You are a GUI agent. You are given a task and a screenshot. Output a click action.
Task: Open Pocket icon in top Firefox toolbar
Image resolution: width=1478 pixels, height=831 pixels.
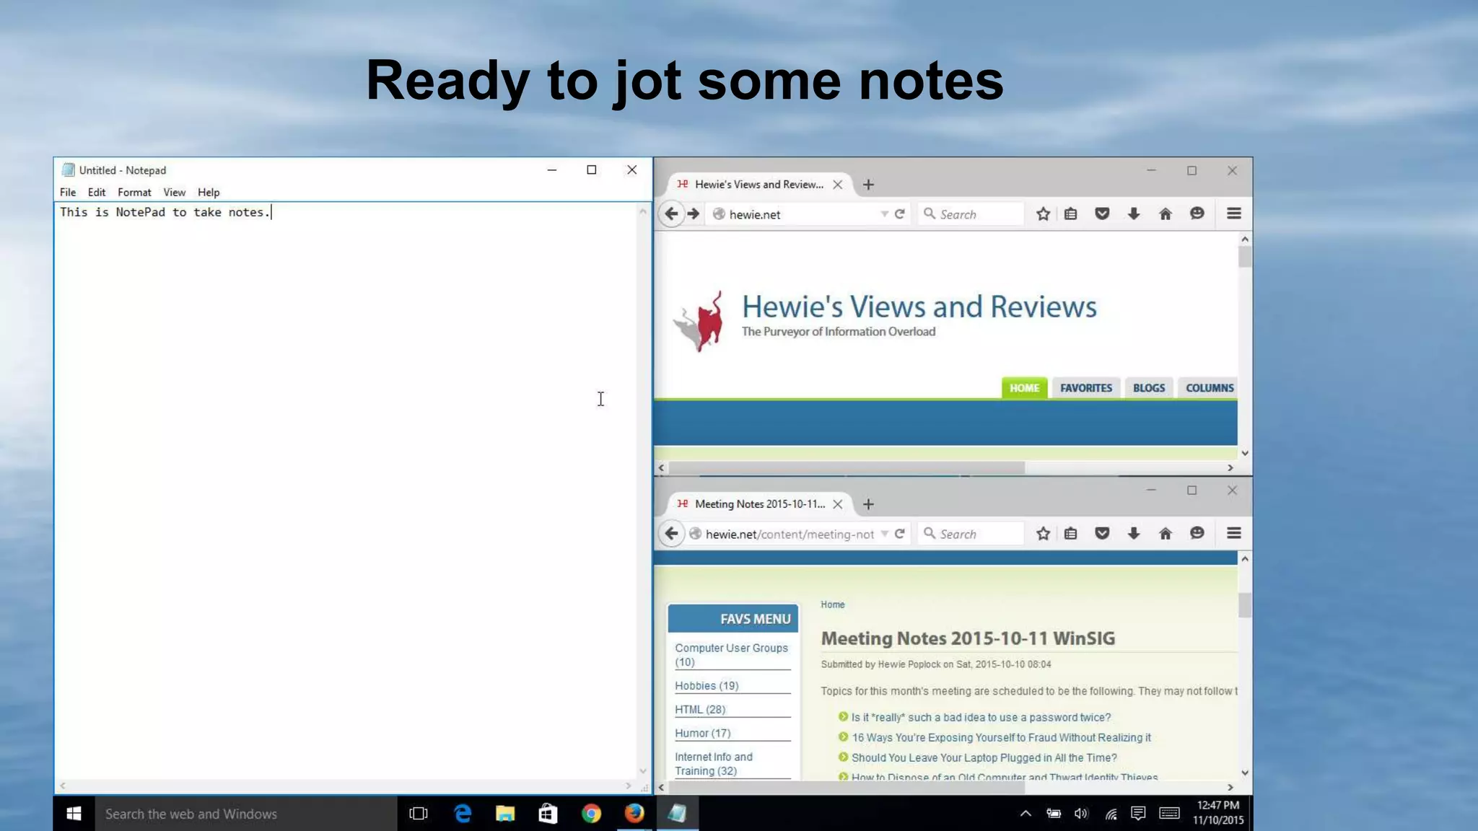[1102, 214]
